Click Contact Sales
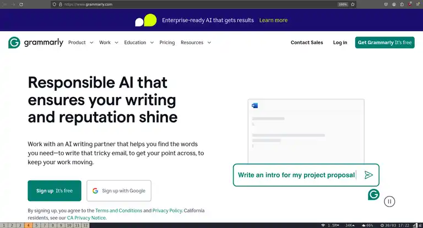The width and height of the screenshot is (423, 228). (307, 42)
